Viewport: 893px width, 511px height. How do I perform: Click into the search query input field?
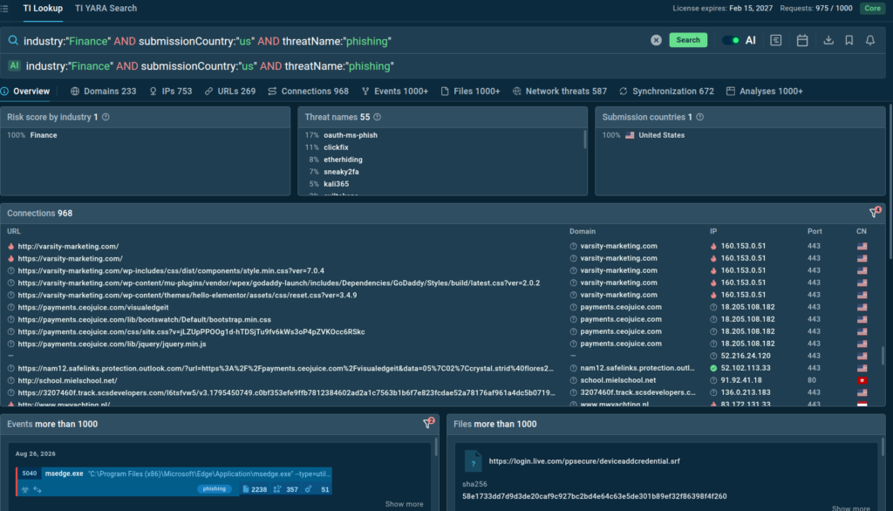click(333, 41)
